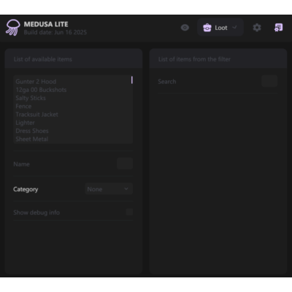
Task: Select Lighter from the item list
Action: point(25,123)
